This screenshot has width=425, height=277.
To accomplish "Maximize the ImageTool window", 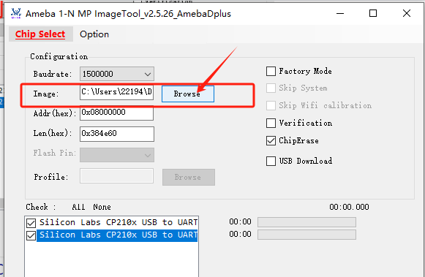I will pyautogui.click(x=373, y=13).
